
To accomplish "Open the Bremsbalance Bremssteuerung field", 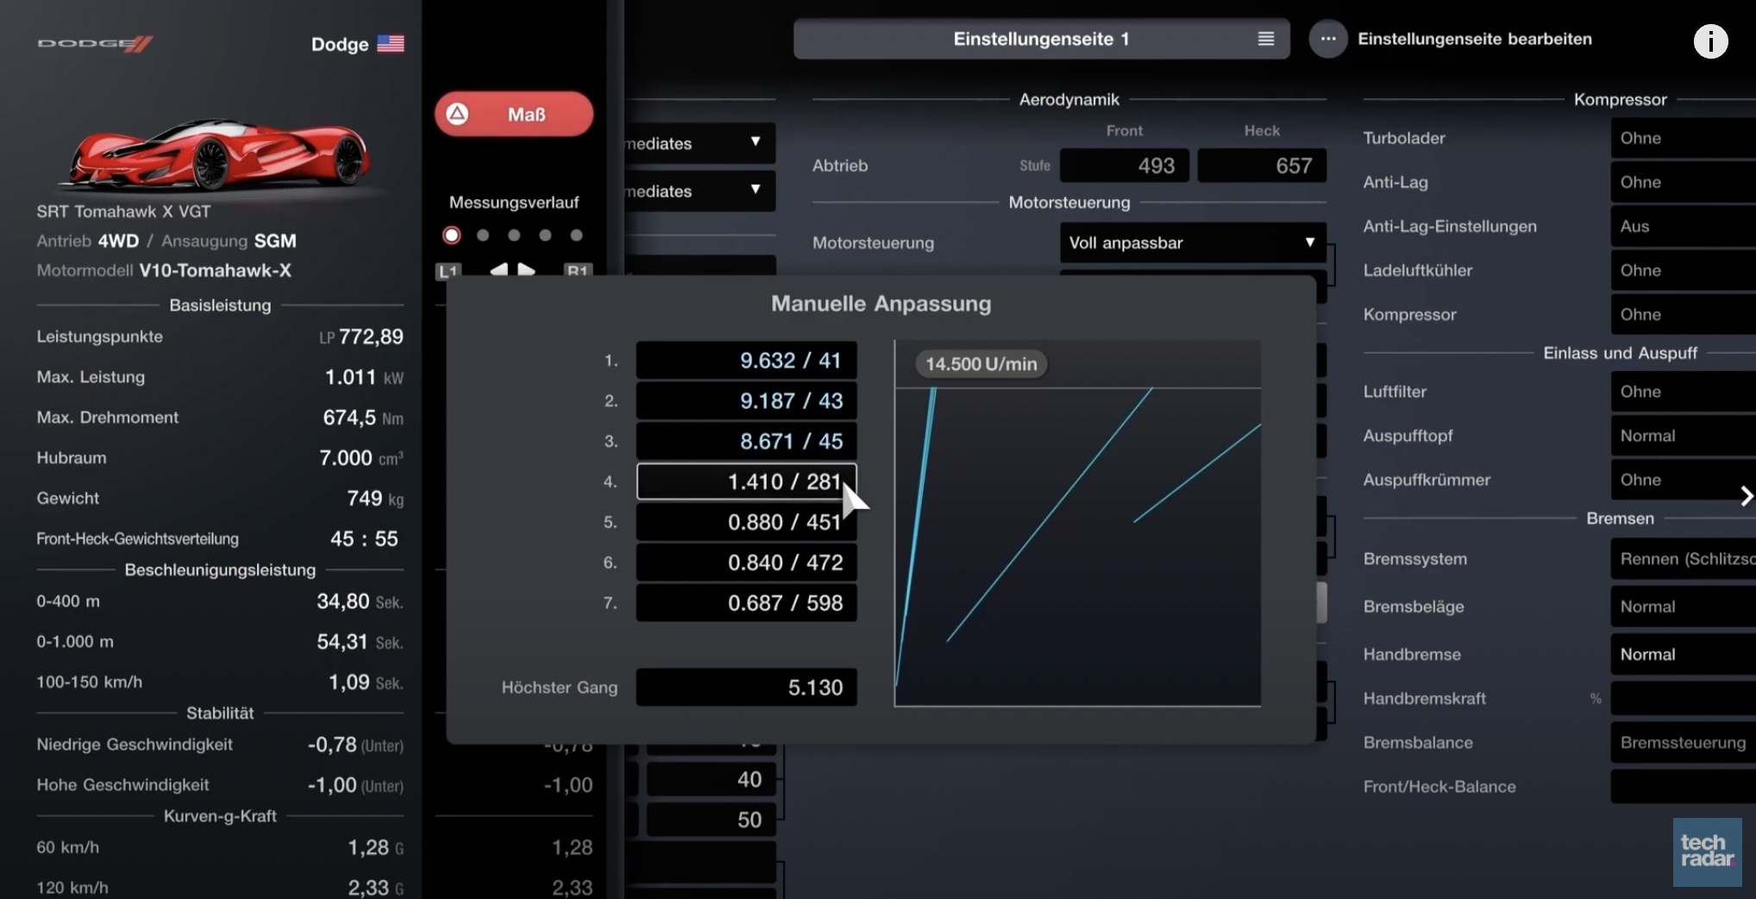I will click(1683, 743).
